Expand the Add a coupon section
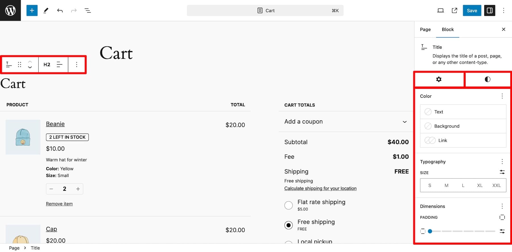The image size is (512, 252). [x=345, y=122]
